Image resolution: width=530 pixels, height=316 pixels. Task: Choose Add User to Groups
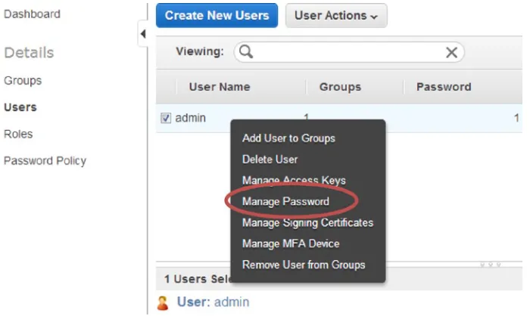pos(288,138)
